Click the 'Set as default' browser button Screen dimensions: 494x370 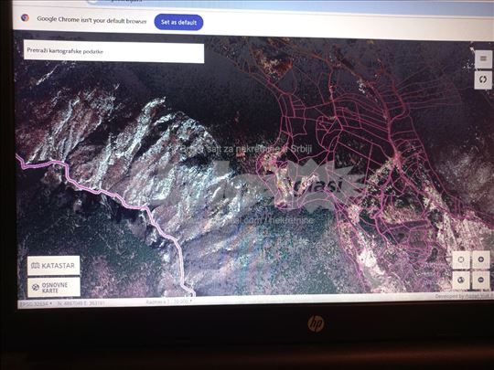pyautogui.click(x=178, y=22)
